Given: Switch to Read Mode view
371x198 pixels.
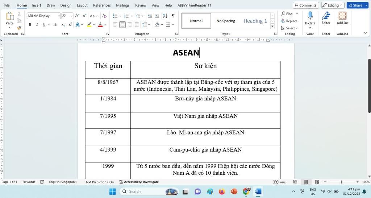Looking at the screenshot, I should coord(295,182).
